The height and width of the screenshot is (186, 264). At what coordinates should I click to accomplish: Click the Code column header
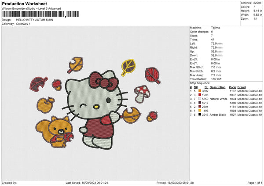click(232, 87)
